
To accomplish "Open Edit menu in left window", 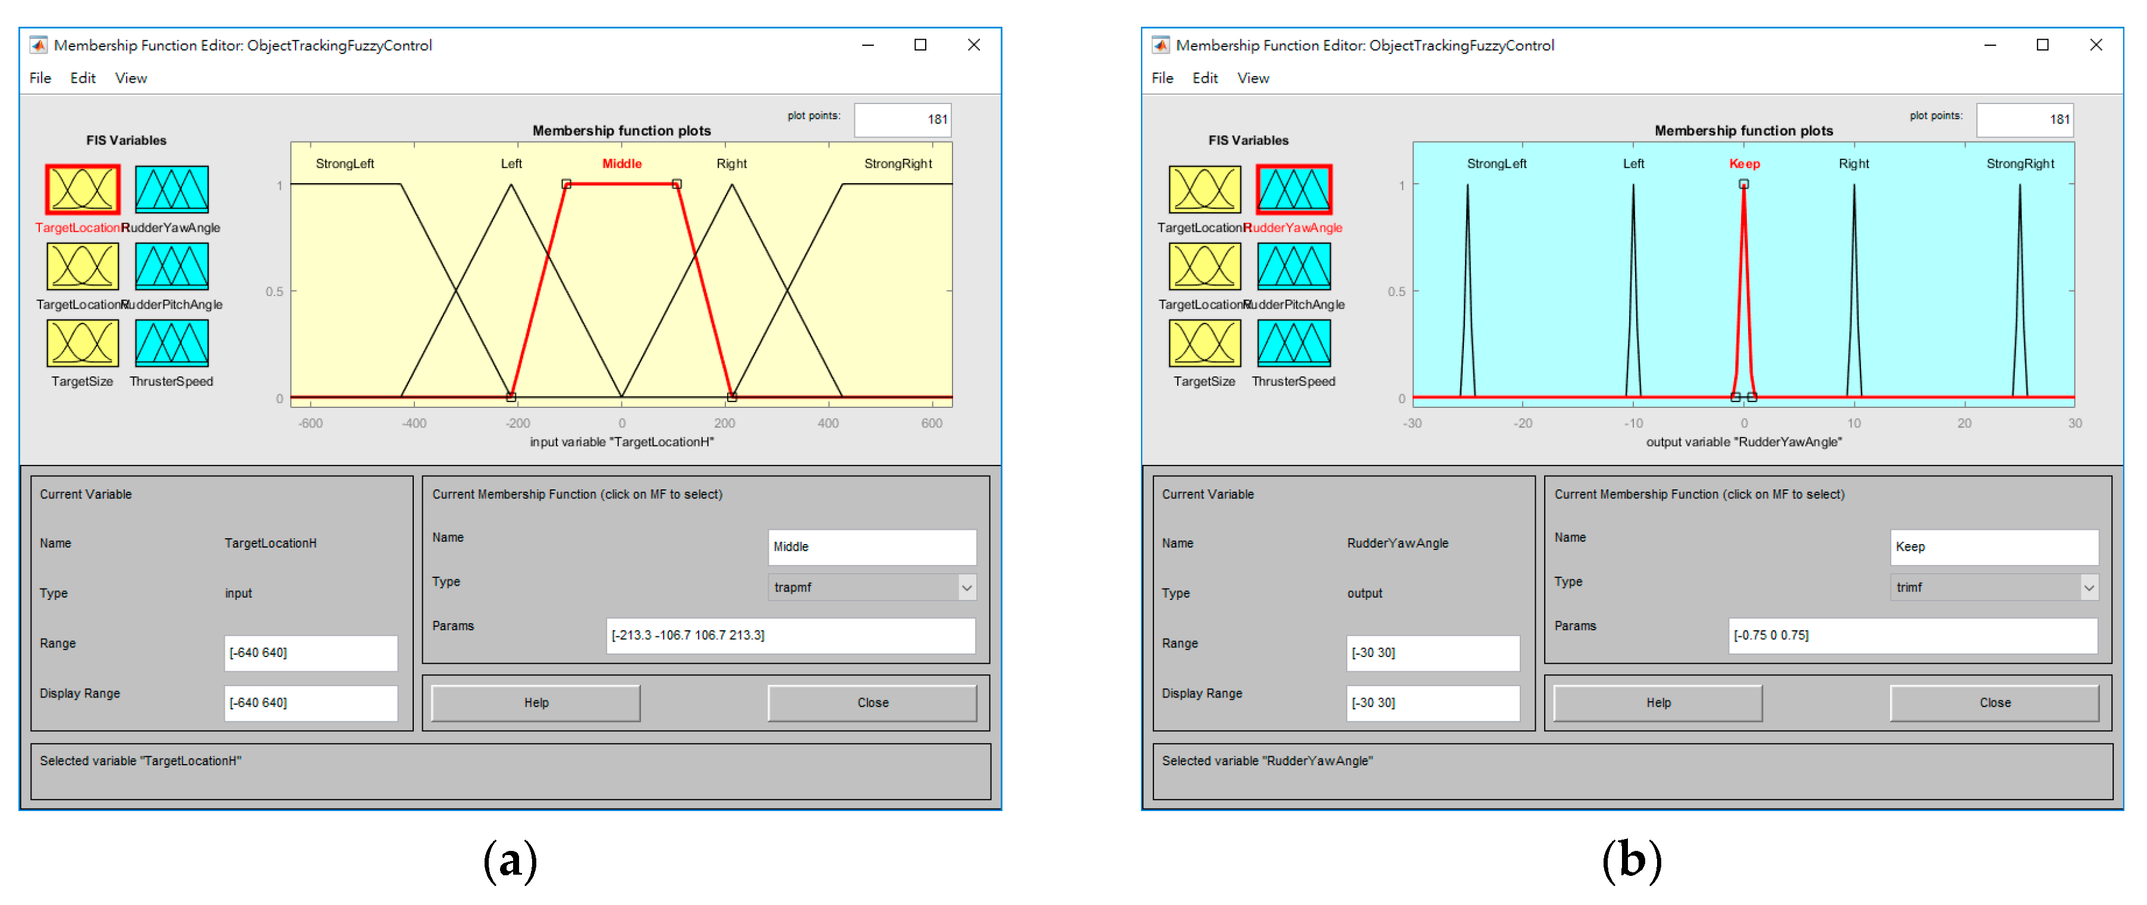I will pos(83,78).
